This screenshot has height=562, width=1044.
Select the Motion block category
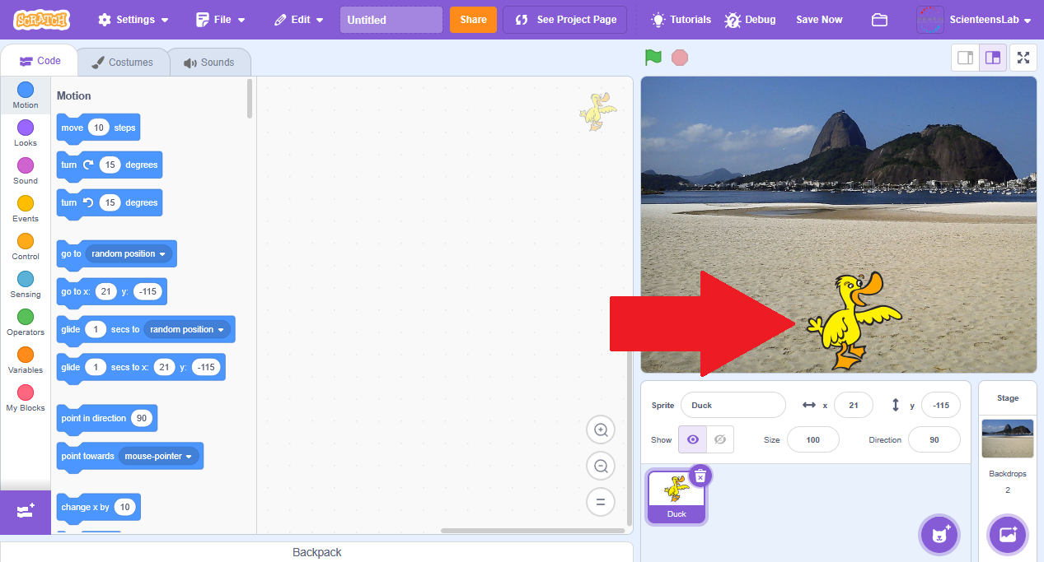(x=26, y=95)
